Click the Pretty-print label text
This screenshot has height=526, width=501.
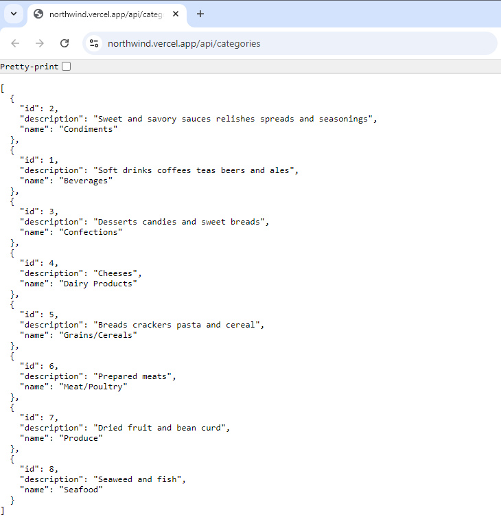point(30,67)
